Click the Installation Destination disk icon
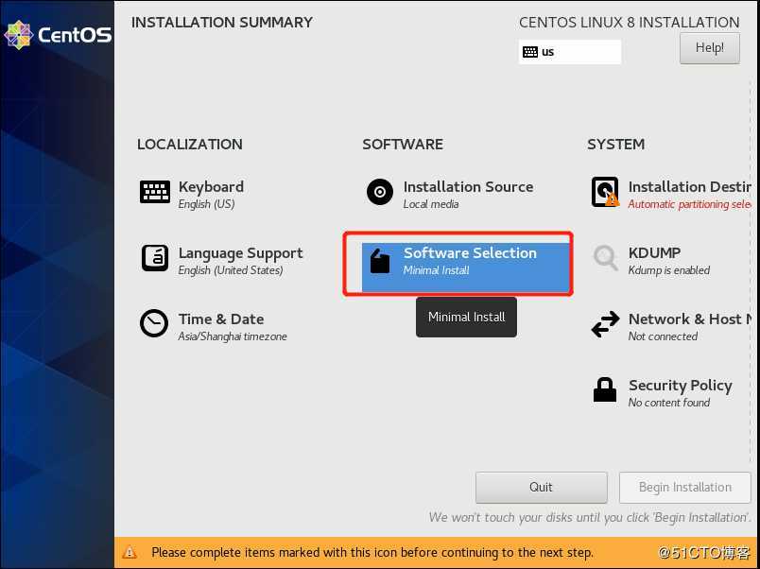Image resolution: width=760 pixels, height=569 pixels. click(x=605, y=192)
